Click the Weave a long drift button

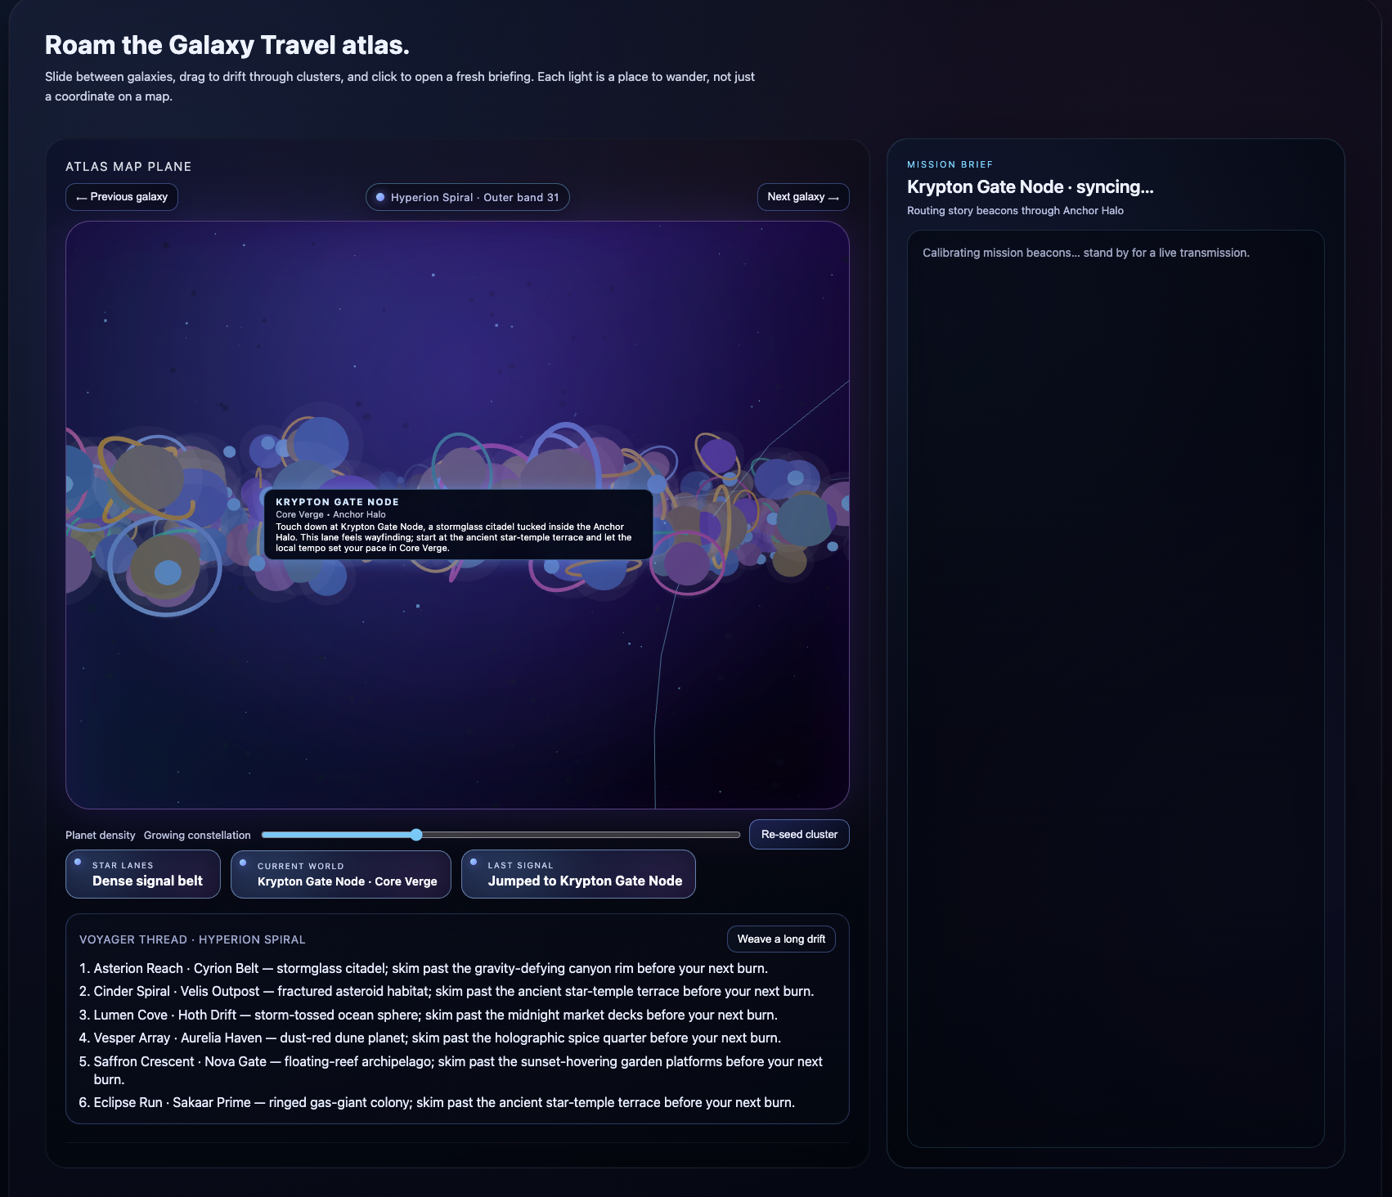(780, 939)
